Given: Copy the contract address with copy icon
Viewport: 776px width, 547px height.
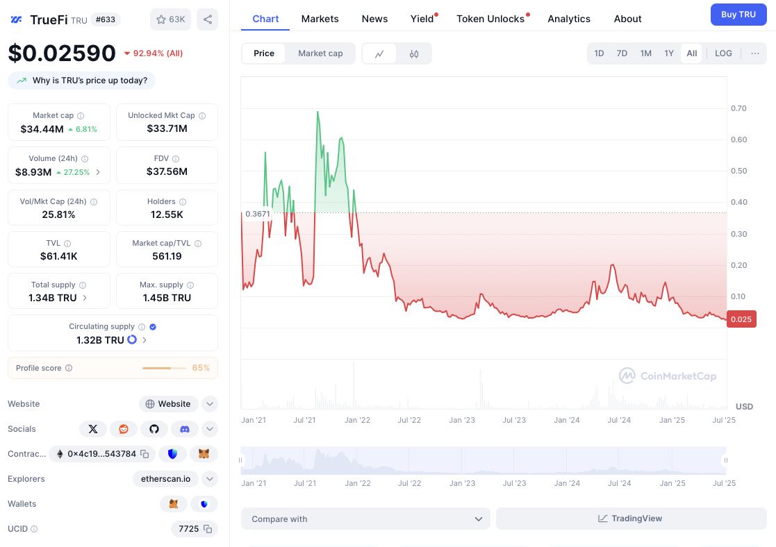Looking at the screenshot, I should pyautogui.click(x=145, y=453).
